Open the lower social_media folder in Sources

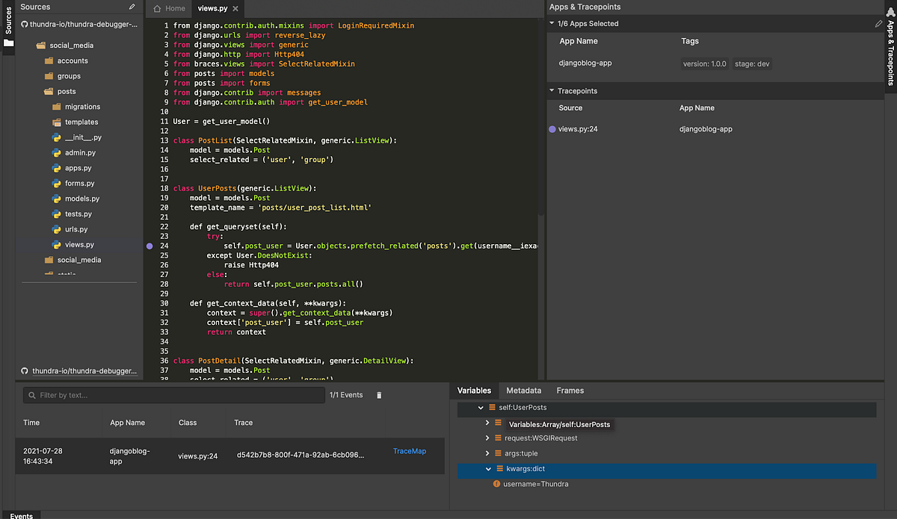point(78,260)
